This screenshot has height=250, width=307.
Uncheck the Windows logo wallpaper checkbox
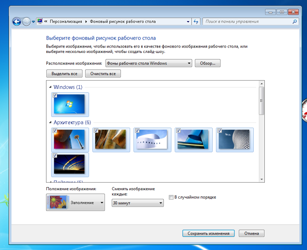tap(55, 95)
